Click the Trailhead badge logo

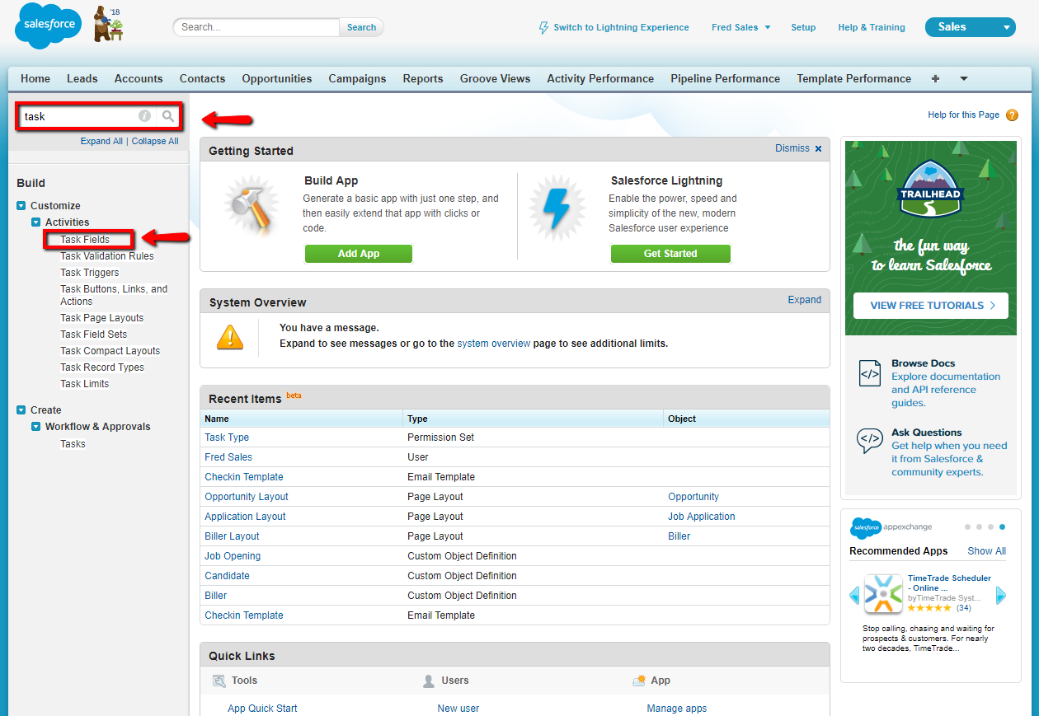point(930,190)
